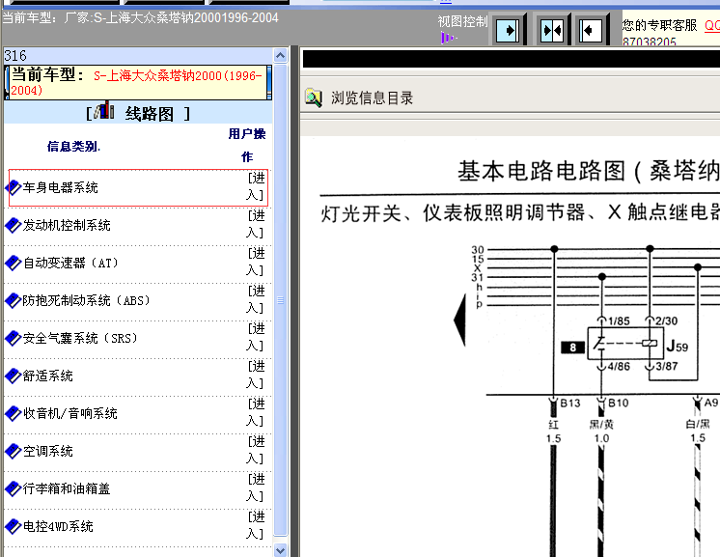Click blue book icon for 空调系统
This screenshot has width=720, height=557.
tap(13, 451)
